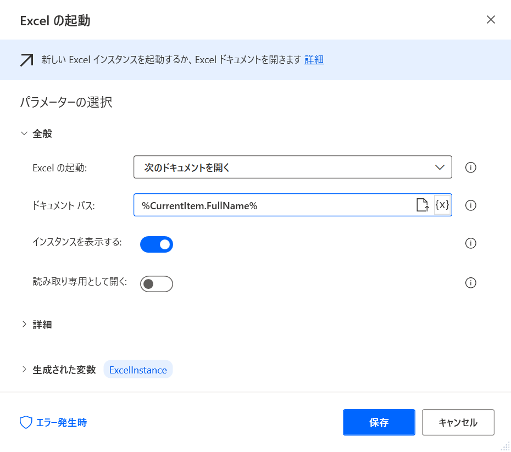
Task: Click the dialog resize grip corner
Action: click(506, 447)
